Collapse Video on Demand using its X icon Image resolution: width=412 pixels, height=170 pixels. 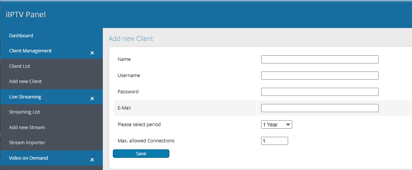point(92,160)
